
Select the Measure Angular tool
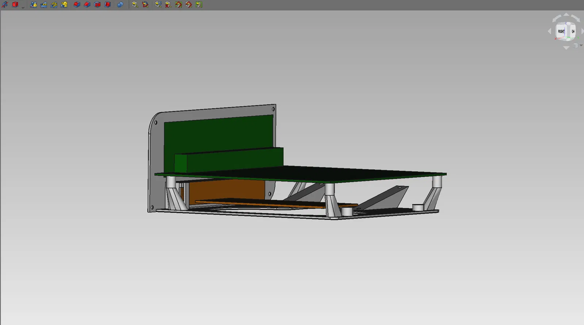click(145, 5)
